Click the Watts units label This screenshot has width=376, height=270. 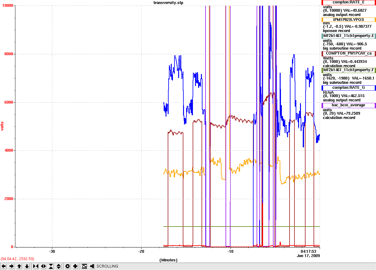tap(329, 58)
